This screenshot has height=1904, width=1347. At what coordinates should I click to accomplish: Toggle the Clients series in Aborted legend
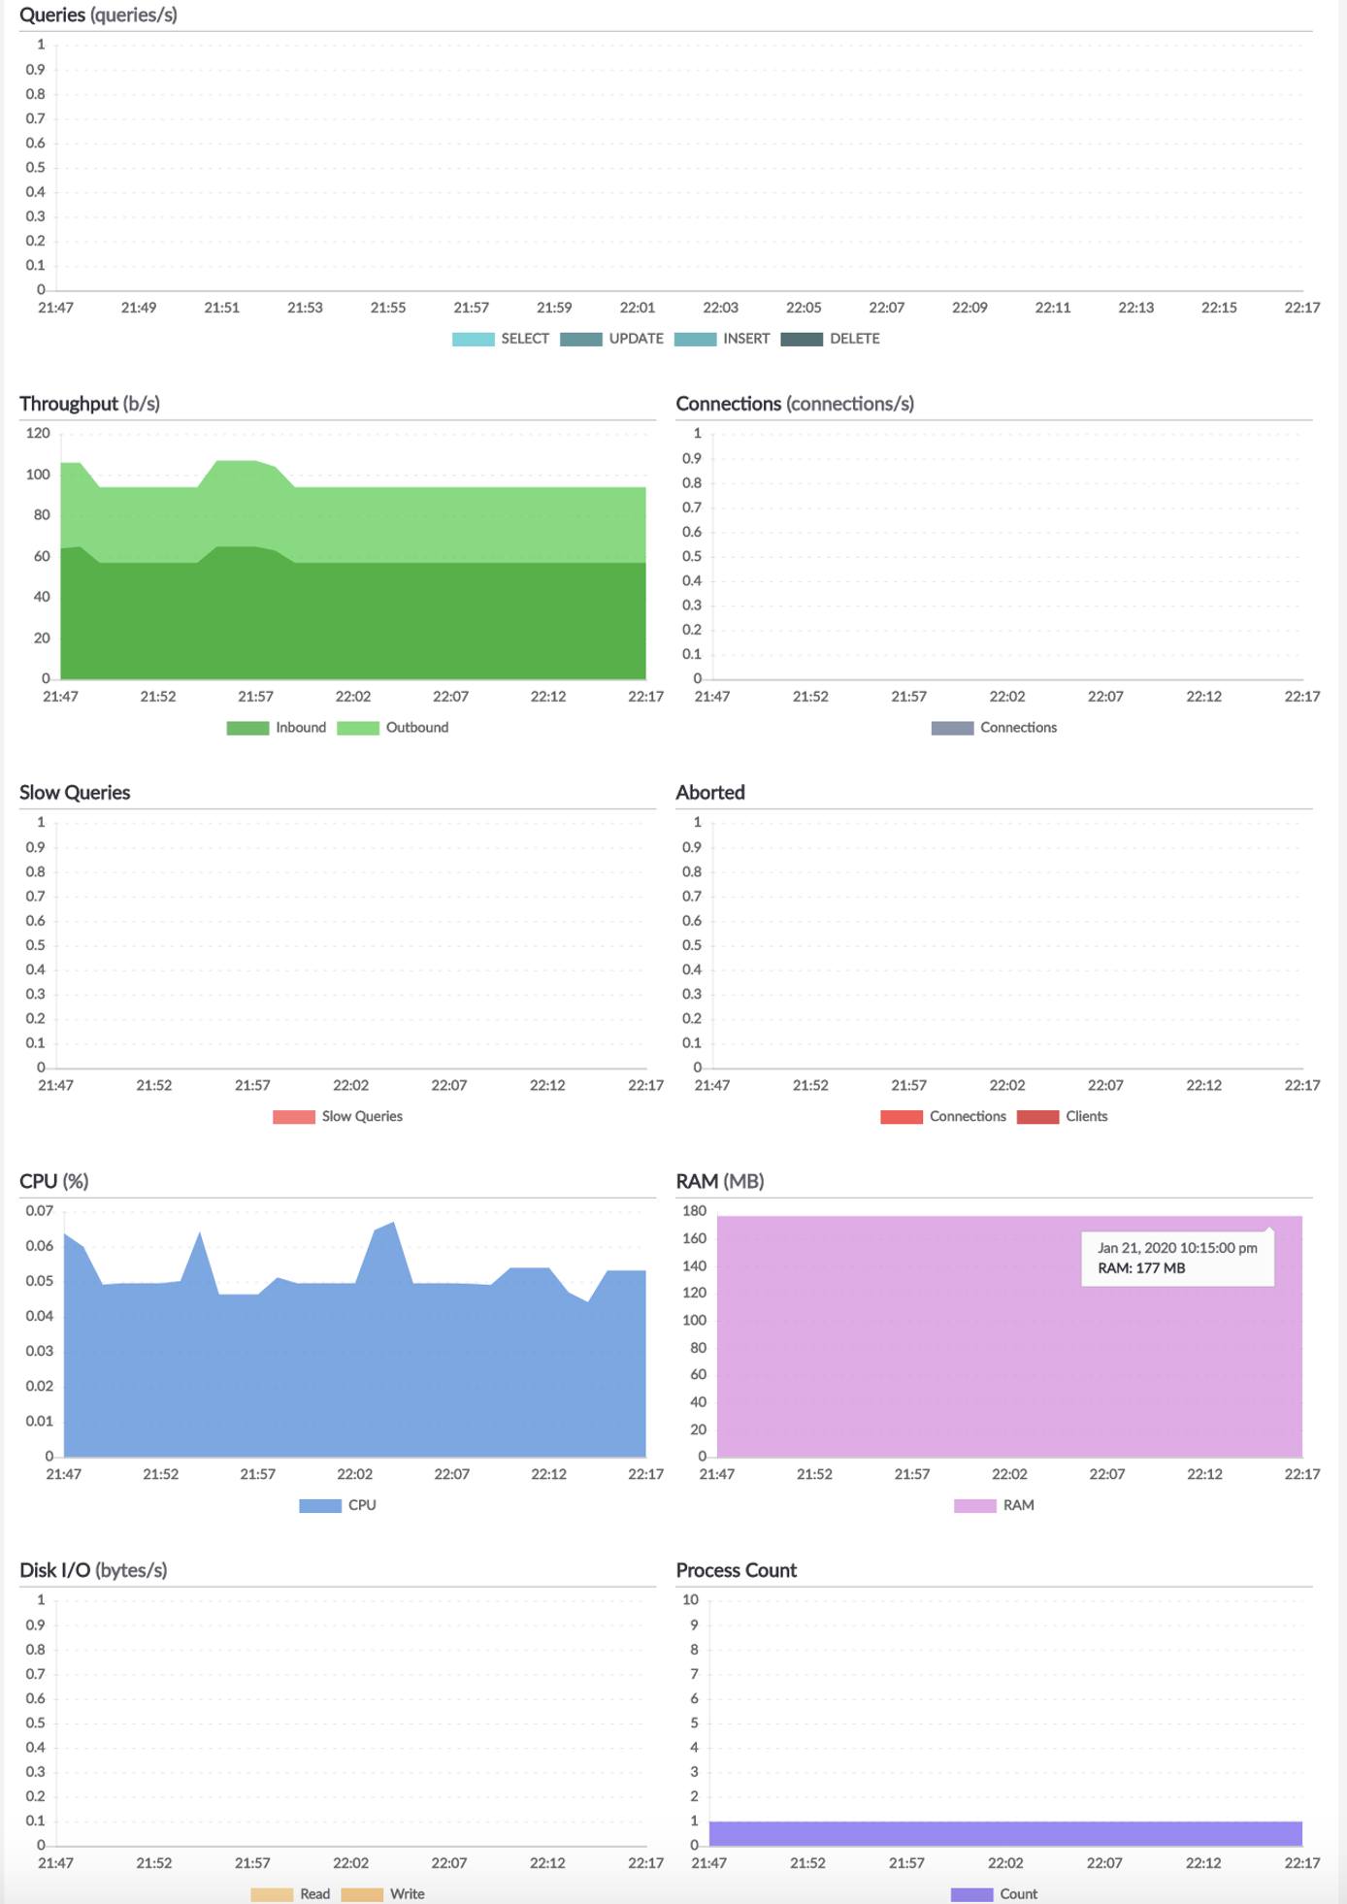point(1063,1117)
